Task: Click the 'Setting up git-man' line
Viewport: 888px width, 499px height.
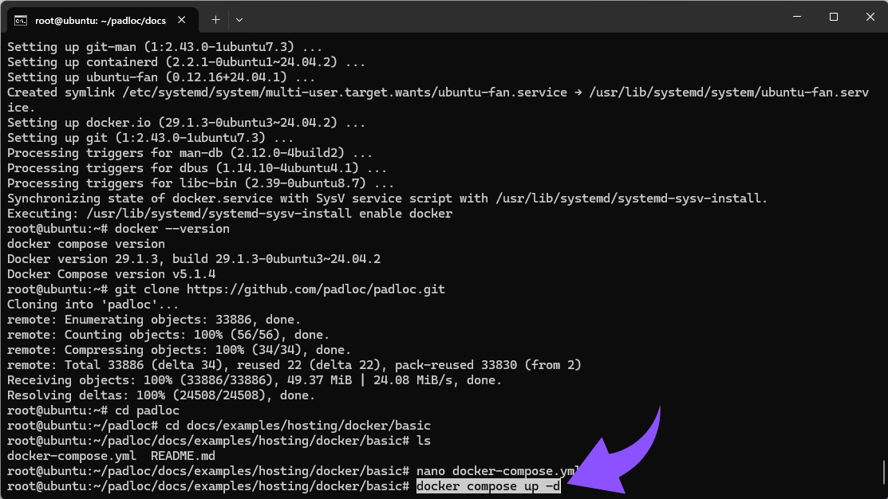Action: click(164, 46)
